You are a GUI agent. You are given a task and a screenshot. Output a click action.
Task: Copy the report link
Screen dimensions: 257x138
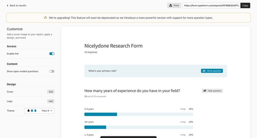coord(245,5)
